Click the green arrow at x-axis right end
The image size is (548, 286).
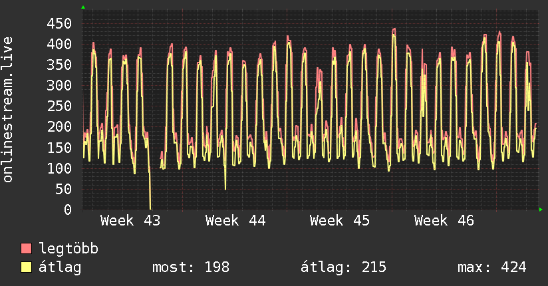click(x=541, y=210)
